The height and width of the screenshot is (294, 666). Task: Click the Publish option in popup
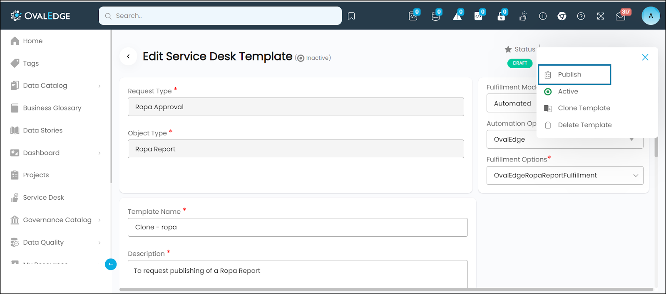pyautogui.click(x=574, y=75)
